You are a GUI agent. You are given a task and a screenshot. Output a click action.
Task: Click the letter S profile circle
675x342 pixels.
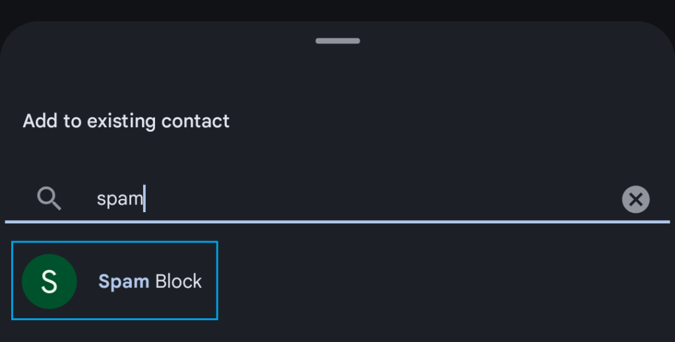(x=49, y=281)
